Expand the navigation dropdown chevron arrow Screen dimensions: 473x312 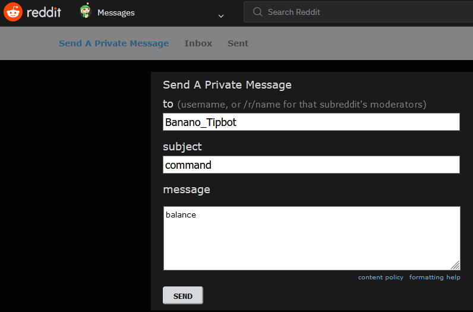[221, 15]
